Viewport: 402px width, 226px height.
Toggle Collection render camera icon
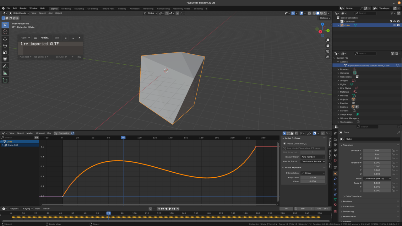click(398, 22)
